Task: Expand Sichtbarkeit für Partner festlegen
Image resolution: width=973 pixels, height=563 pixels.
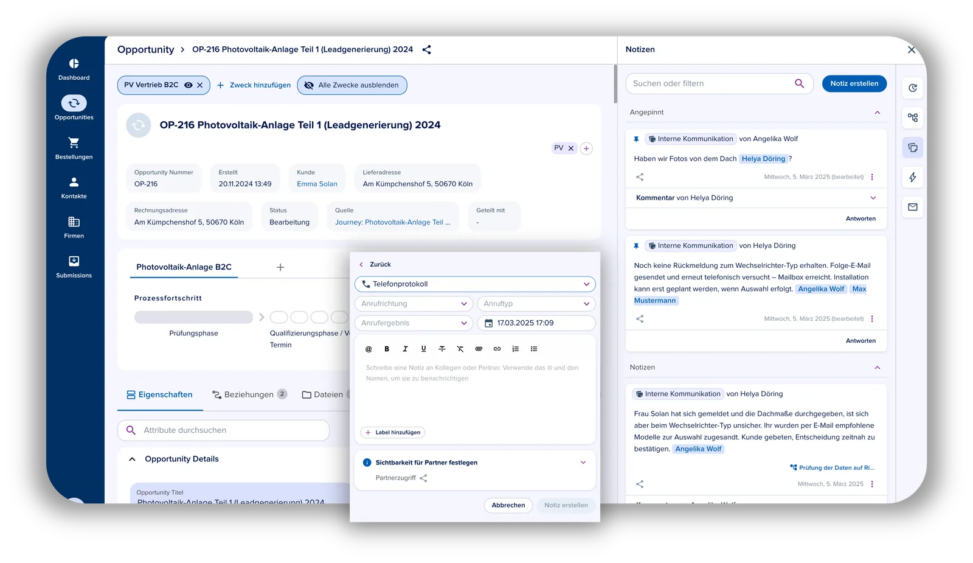Action: pyautogui.click(x=583, y=463)
